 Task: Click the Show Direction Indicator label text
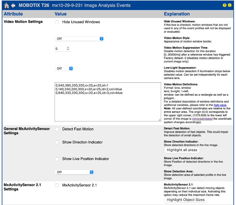(x=82, y=142)
